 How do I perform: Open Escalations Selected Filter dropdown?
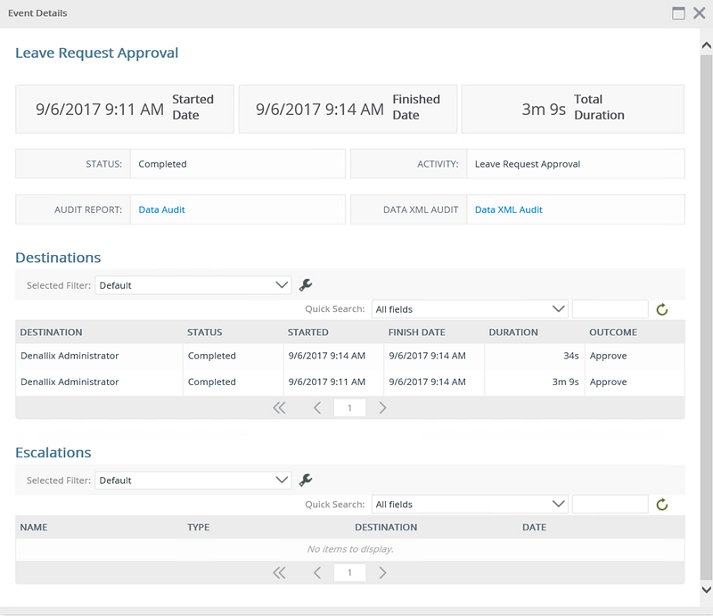pos(193,480)
